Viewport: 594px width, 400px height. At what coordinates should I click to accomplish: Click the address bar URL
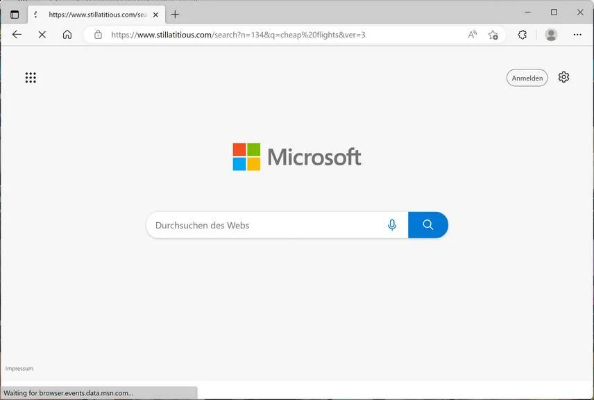point(238,35)
